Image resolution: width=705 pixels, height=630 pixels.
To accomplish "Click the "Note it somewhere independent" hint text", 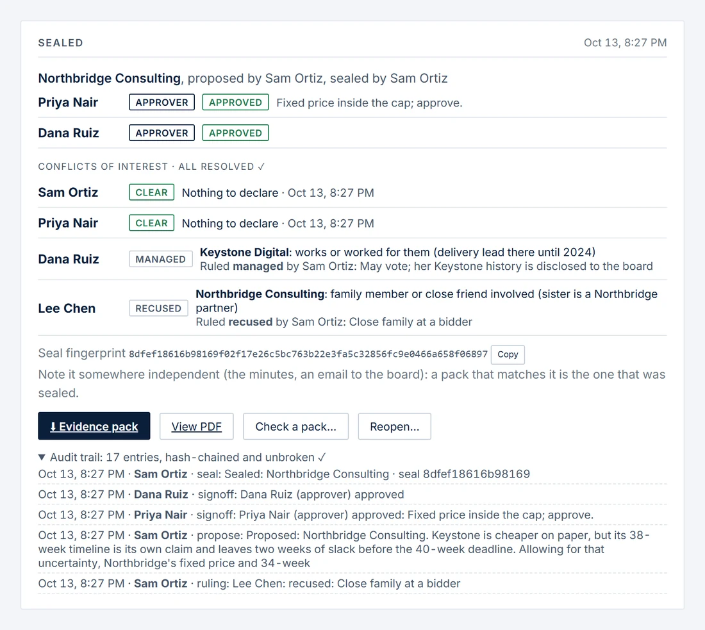I will click(352, 384).
